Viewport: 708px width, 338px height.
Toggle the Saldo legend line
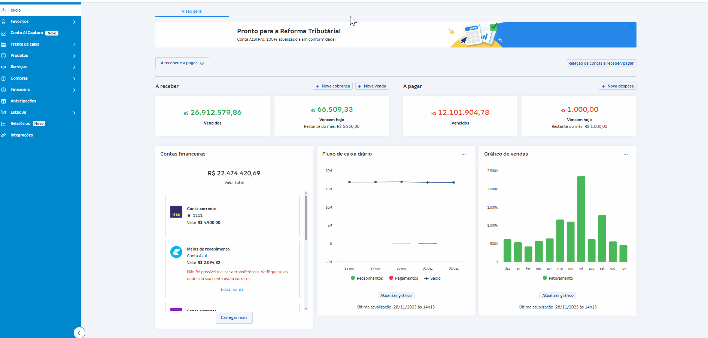[432, 278]
